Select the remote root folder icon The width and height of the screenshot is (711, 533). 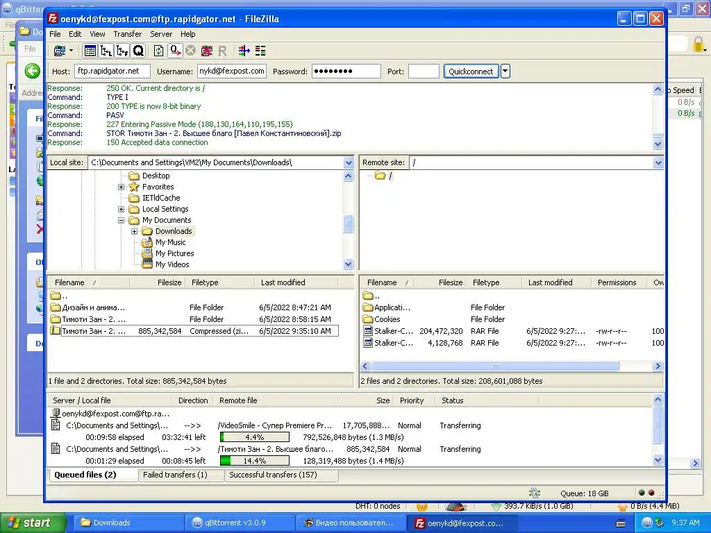tap(380, 176)
